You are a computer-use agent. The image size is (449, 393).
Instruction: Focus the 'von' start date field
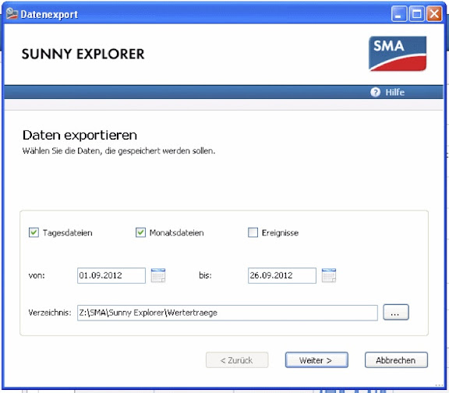click(111, 275)
